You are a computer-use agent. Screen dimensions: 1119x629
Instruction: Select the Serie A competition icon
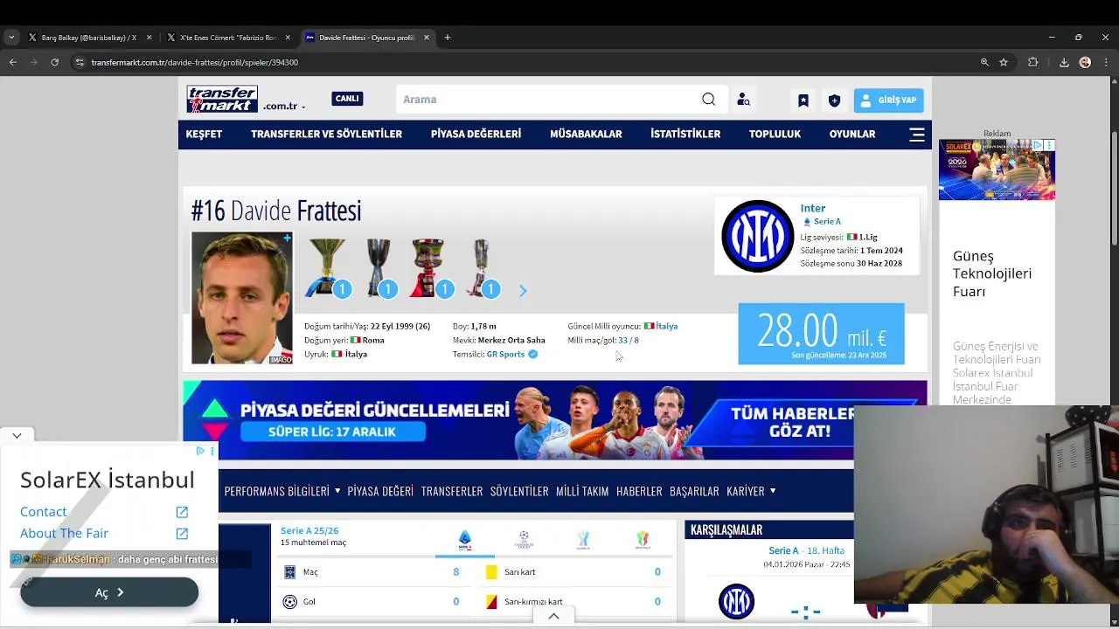click(465, 540)
